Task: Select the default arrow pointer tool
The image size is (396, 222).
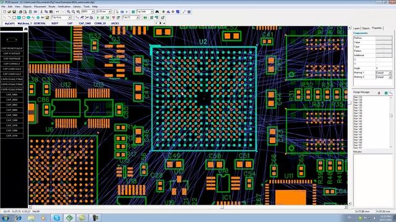Action: [117, 12]
